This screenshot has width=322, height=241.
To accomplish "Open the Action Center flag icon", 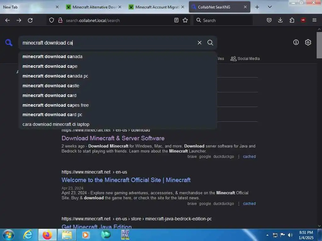I will click(x=283, y=235).
